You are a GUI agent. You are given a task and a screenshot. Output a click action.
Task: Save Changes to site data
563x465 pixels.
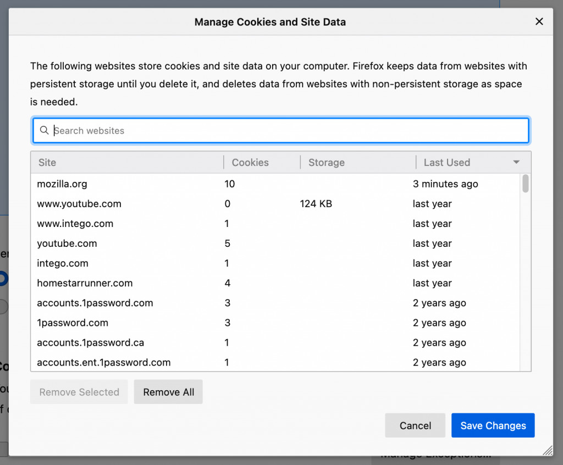(493, 425)
